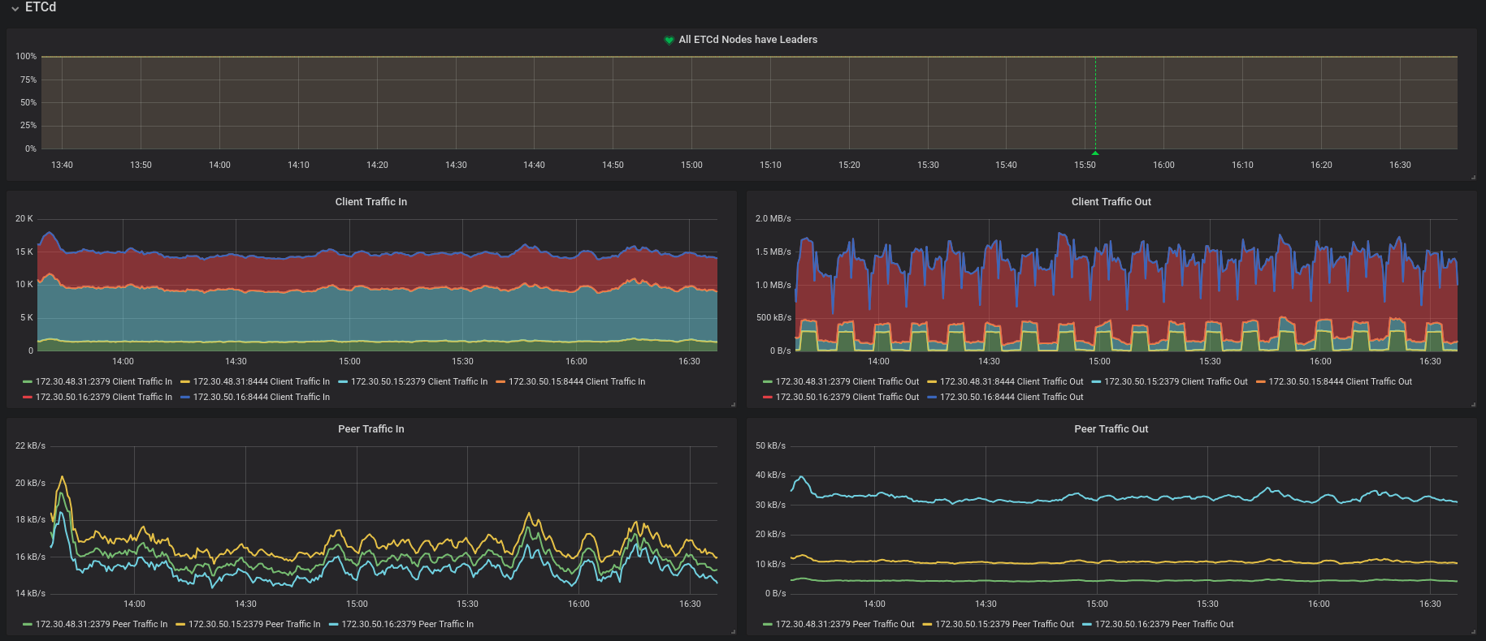Click the green annotation marker near 15:50
The width and height of the screenshot is (1486, 641).
pyautogui.click(x=1095, y=153)
